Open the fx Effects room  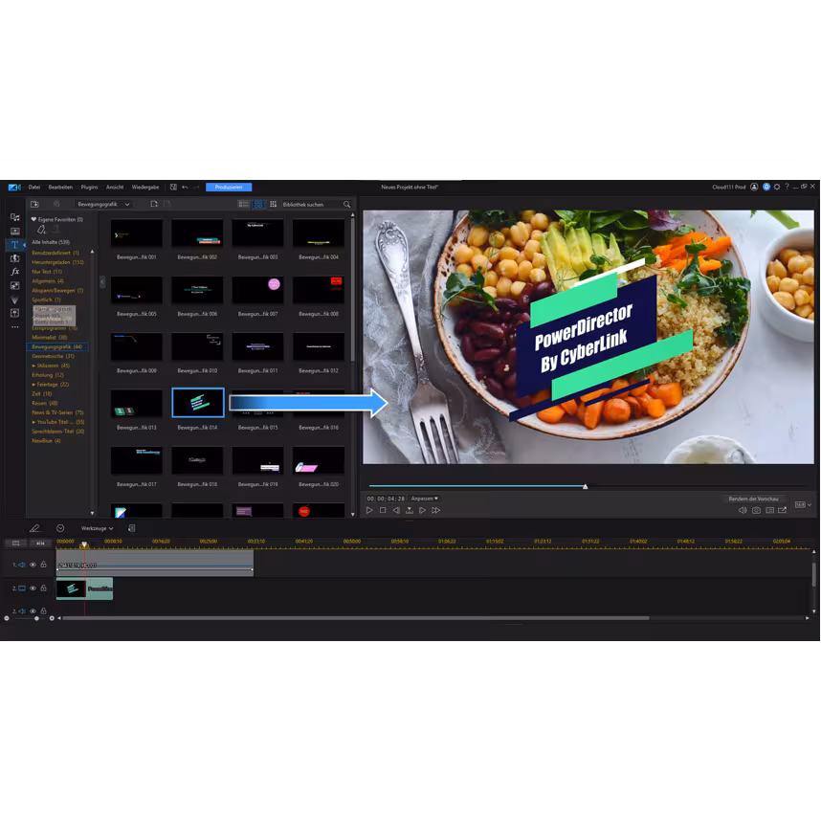click(x=14, y=272)
